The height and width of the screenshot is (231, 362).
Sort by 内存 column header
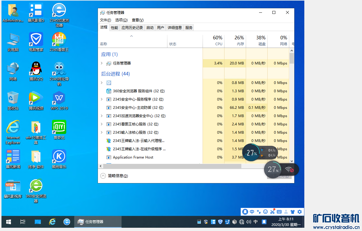240,41
